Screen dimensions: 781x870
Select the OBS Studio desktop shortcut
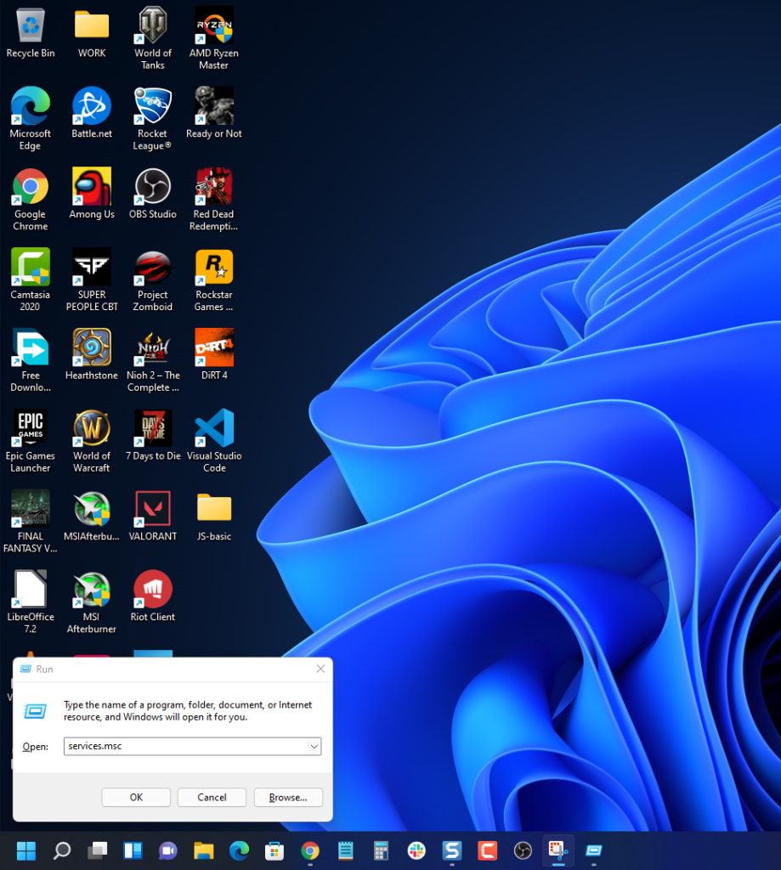(x=153, y=195)
